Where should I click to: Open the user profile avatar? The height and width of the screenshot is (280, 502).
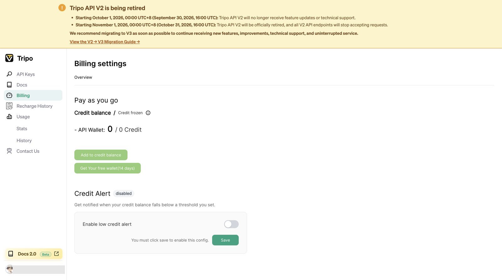[9, 269]
